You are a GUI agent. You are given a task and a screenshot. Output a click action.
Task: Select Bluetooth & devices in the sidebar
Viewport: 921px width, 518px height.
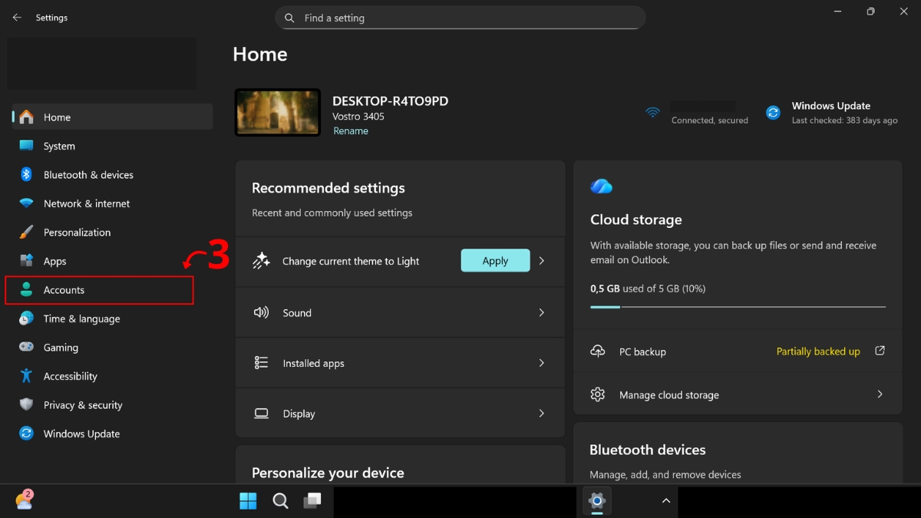(x=89, y=174)
